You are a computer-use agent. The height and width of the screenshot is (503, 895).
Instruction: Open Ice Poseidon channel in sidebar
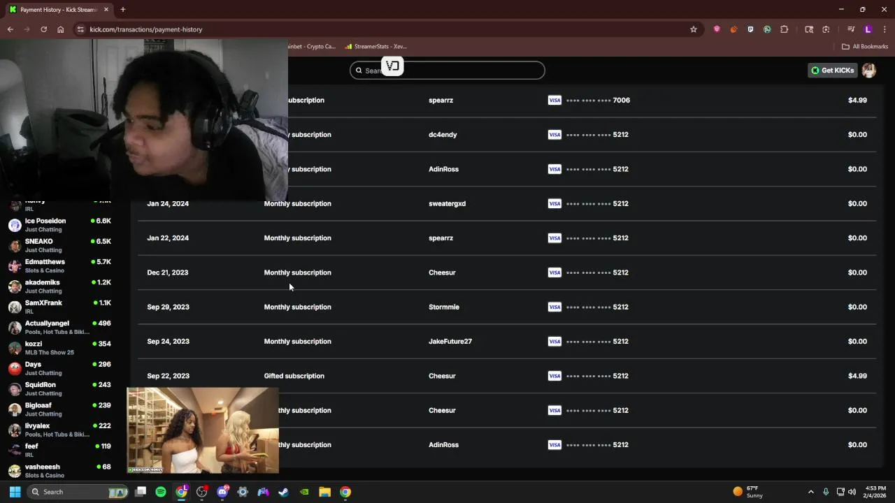[x=60, y=225]
